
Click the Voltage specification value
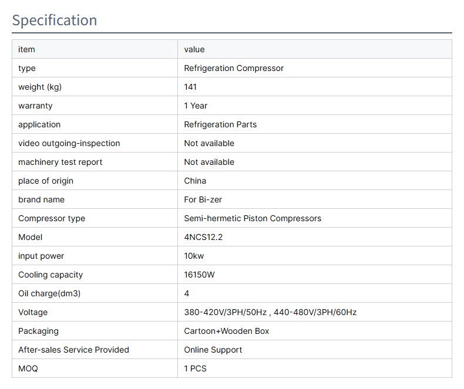click(x=270, y=312)
